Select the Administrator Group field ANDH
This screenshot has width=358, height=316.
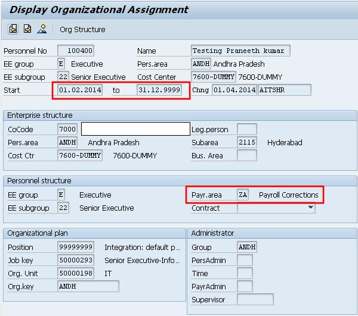tap(247, 247)
